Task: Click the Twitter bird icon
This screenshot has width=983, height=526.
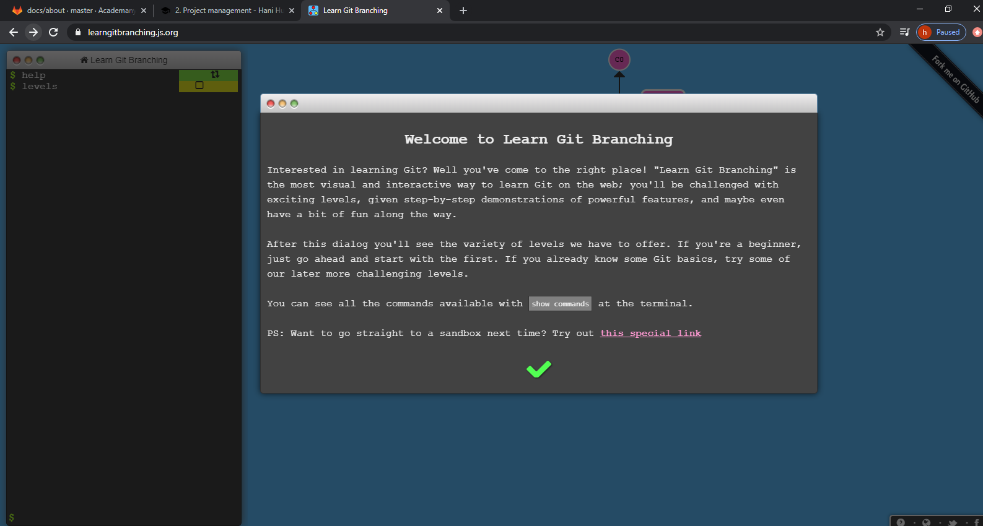Action: (x=953, y=522)
